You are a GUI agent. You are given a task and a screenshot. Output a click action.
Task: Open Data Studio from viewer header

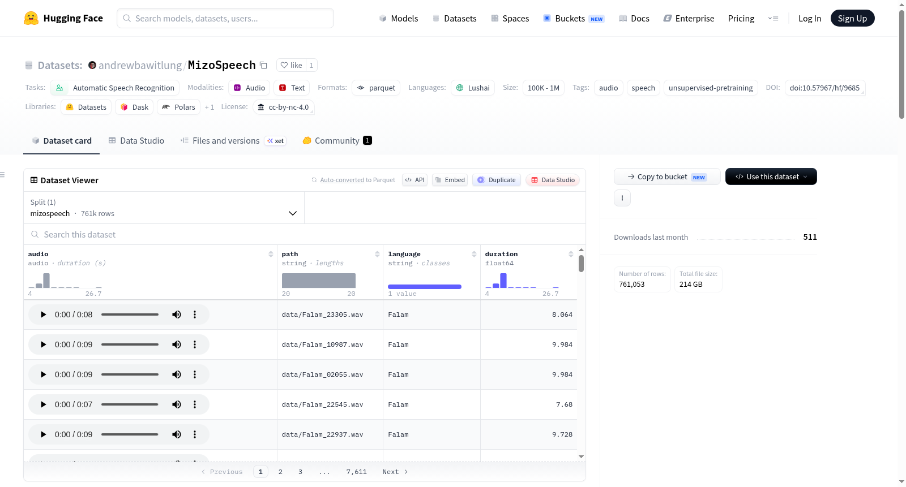click(x=553, y=180)
